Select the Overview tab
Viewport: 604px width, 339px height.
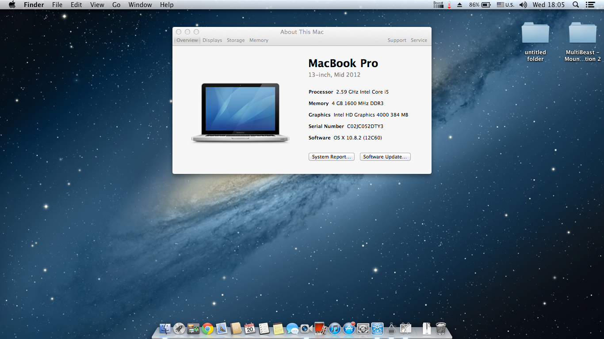tap(187, 40)
